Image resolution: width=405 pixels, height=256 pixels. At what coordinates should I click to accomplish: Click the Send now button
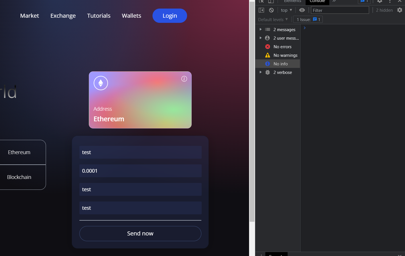(x=140, y=233)
